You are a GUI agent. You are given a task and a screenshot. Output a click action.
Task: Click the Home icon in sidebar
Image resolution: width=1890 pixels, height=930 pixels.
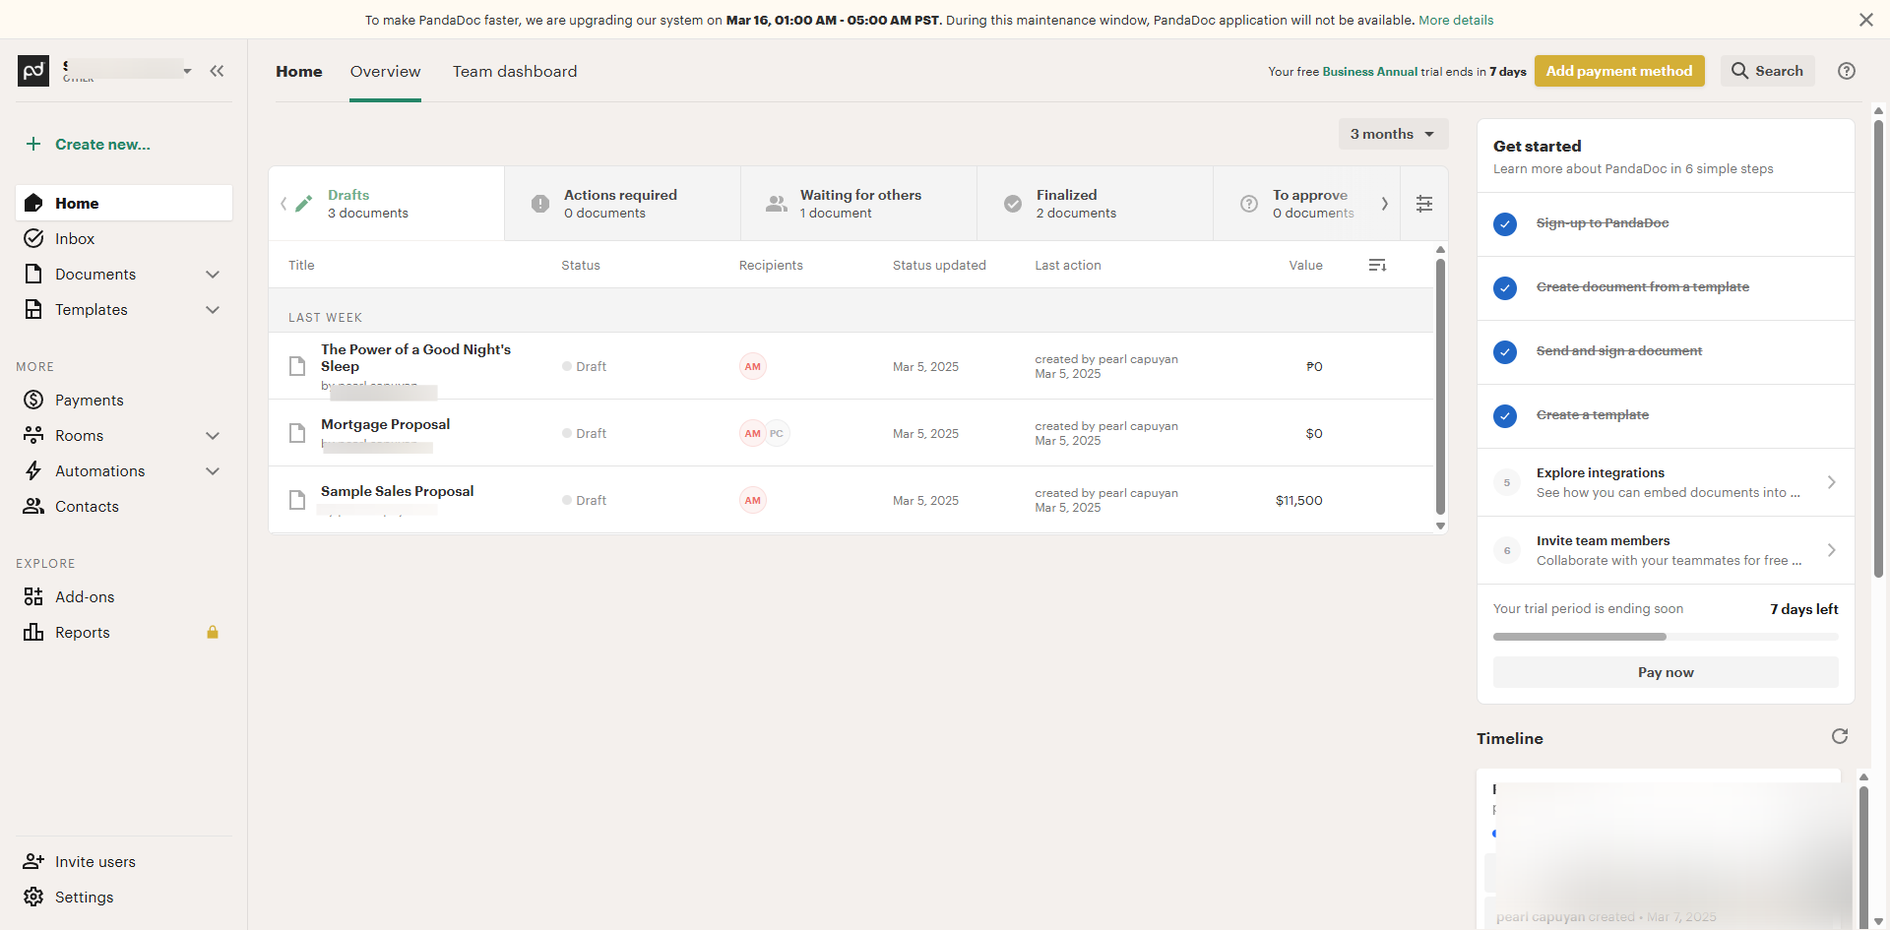click(x=33, y=203)
